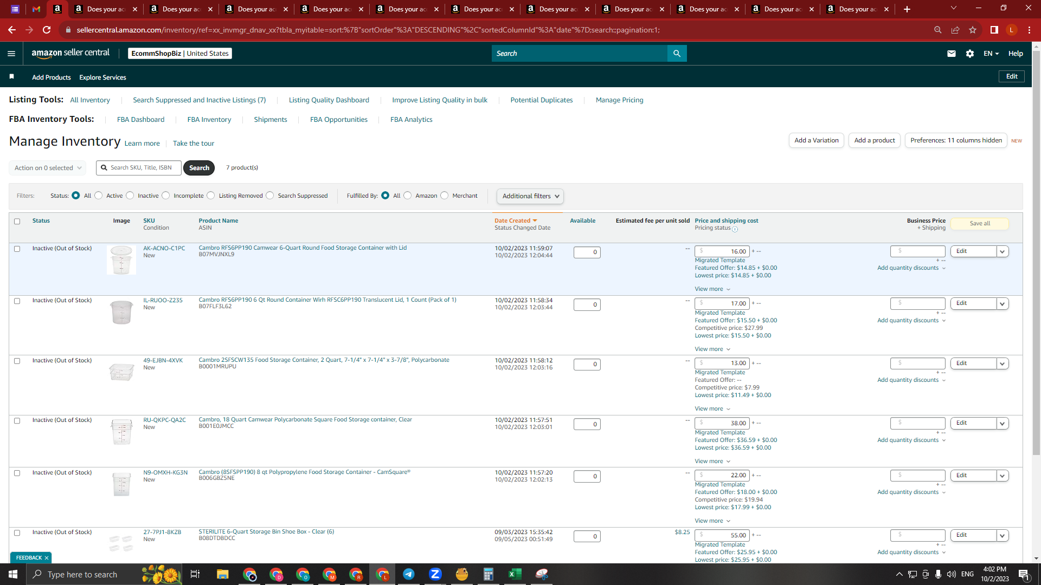Open the Gmail pinned tab
The image size is (1041, 585).
click(x=36, y=9)
